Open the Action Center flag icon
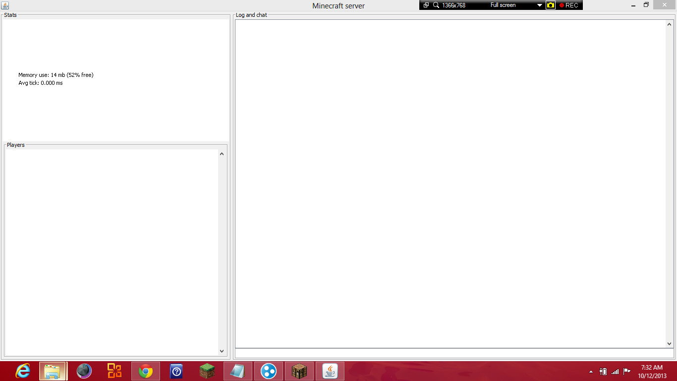The height and width of the screenshot is (381, 677). 627,371
